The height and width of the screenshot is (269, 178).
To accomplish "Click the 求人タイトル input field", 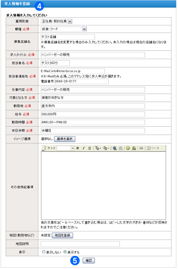I will click(93, 55).
